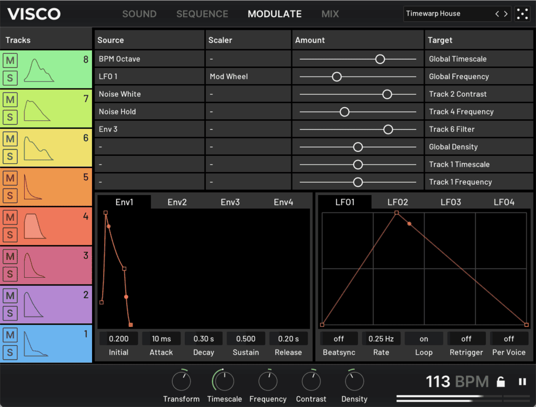
Task: Click the Global Timescale target cell
Action: (x=479, y=59)
